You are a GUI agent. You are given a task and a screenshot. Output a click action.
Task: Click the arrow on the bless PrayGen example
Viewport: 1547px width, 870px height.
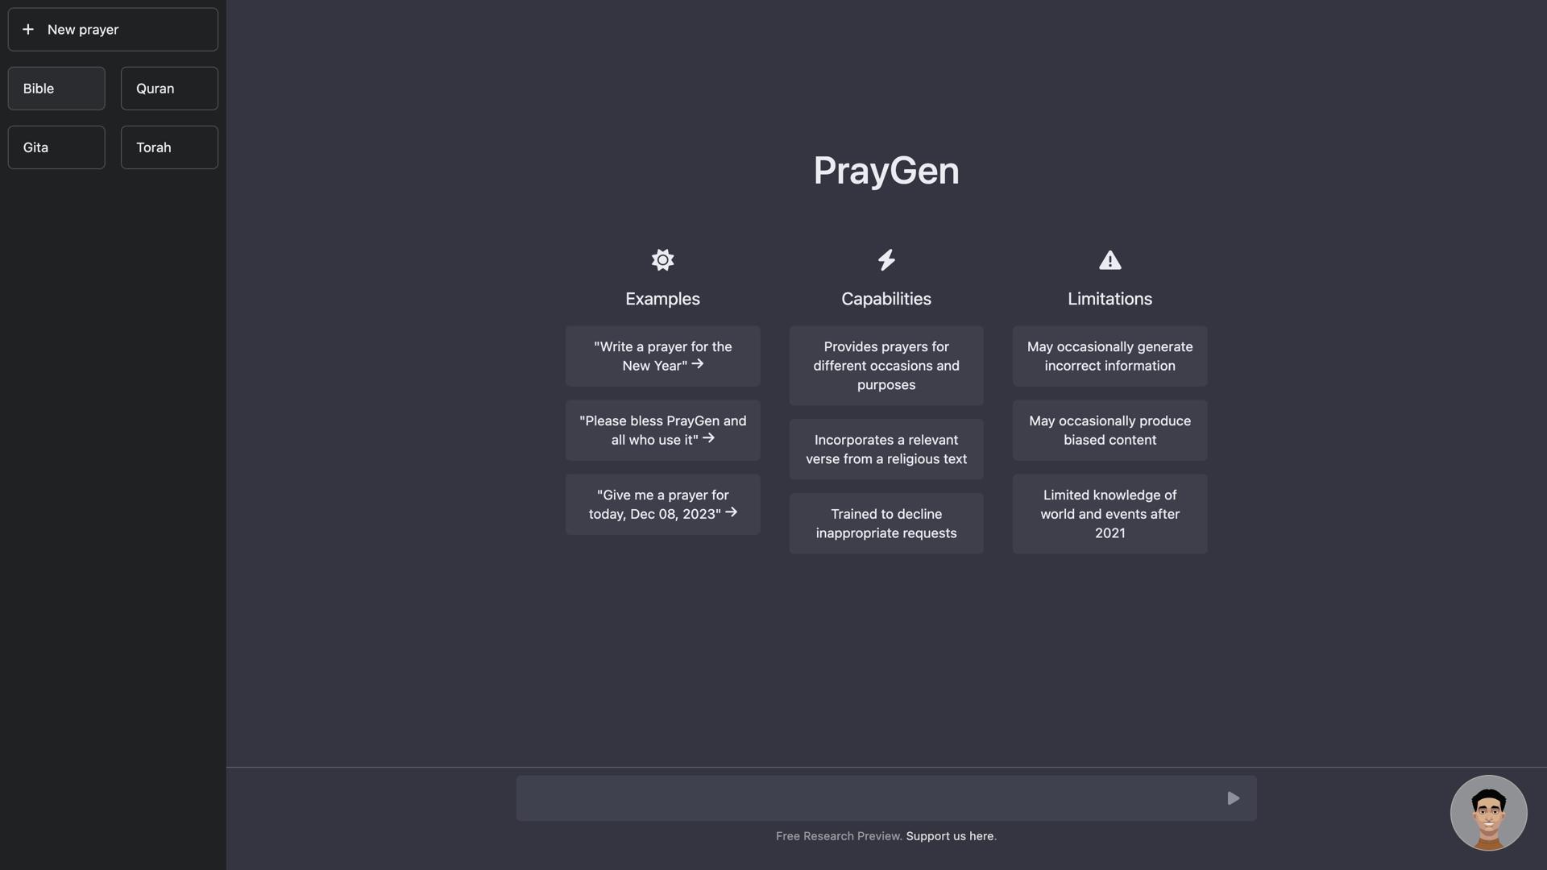708,439
